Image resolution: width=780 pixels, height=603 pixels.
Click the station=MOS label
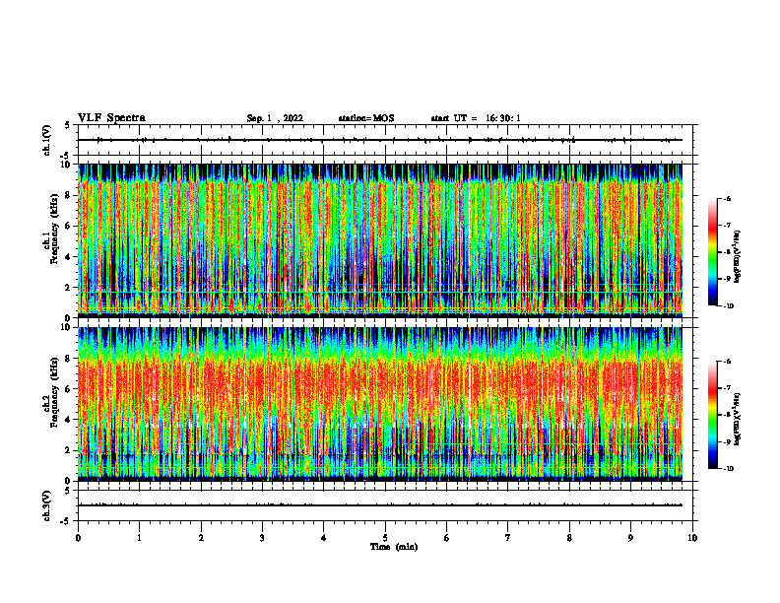tap(366, 118)
